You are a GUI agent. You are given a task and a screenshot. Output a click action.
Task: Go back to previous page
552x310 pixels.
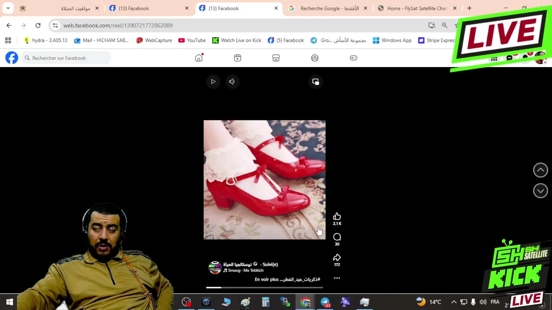click(x=9, y=25)
